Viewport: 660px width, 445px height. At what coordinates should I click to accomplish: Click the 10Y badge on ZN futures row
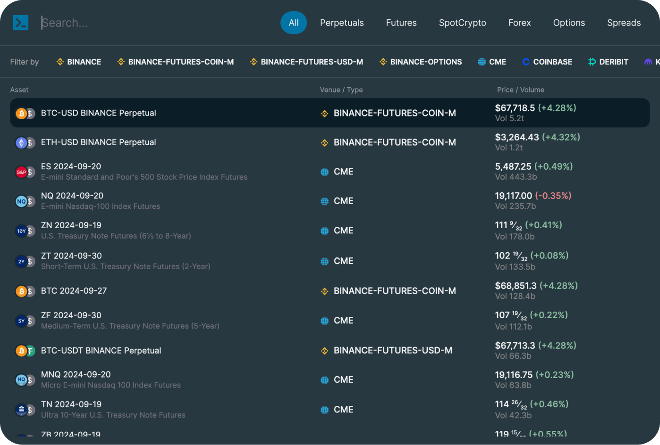21,231
